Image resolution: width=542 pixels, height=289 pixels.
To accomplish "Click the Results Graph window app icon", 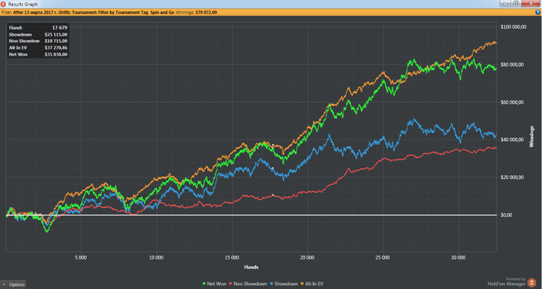I will pos(3,4).
